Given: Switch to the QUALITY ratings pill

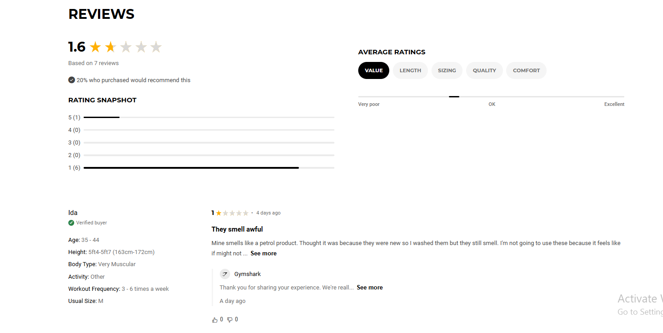Looking at the screenshot, I should click(x=484, y=70).
